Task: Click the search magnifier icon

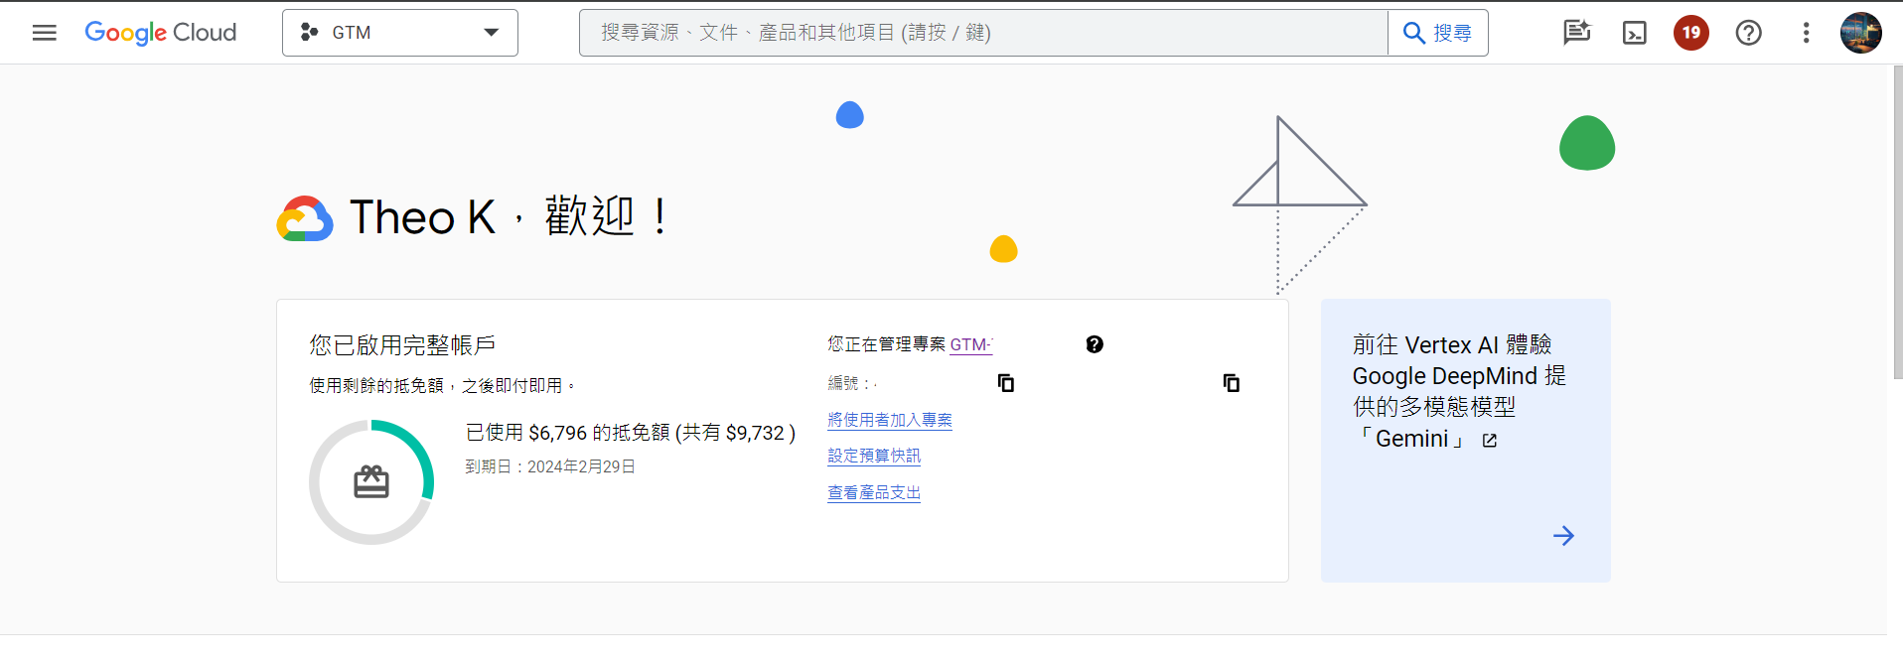Action: [1414, 33]
